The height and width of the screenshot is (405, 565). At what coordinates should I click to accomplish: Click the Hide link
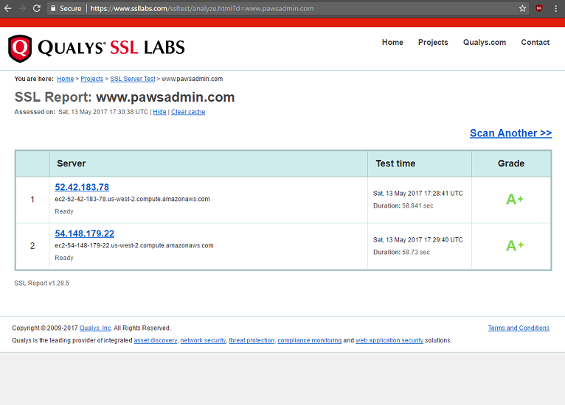[159, 112]
